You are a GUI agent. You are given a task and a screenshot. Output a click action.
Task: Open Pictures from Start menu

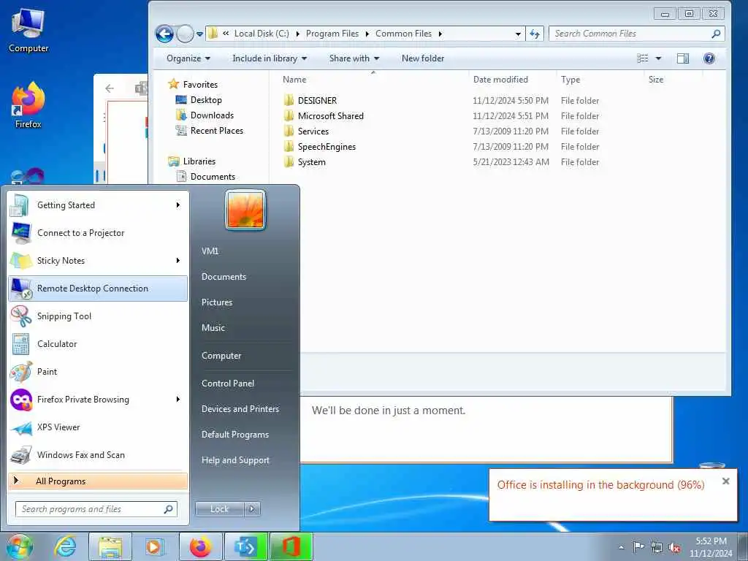coord(216,302)
